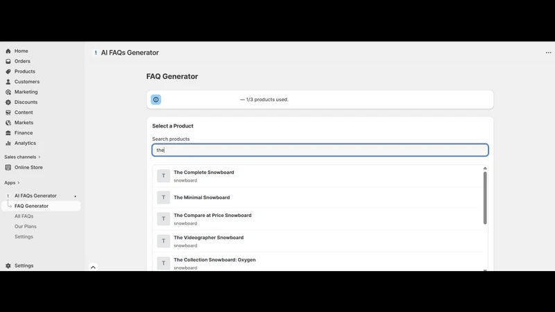Open Online Store sales channel
This screenshot has height=312, width=555.
28,167
